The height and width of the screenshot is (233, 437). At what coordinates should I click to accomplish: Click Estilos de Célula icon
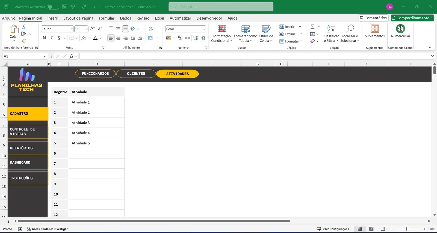point(266,29)
